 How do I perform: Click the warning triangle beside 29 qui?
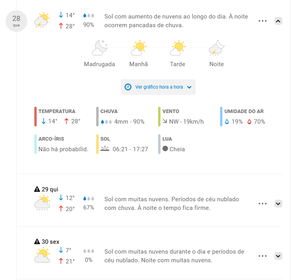point(37,189)
